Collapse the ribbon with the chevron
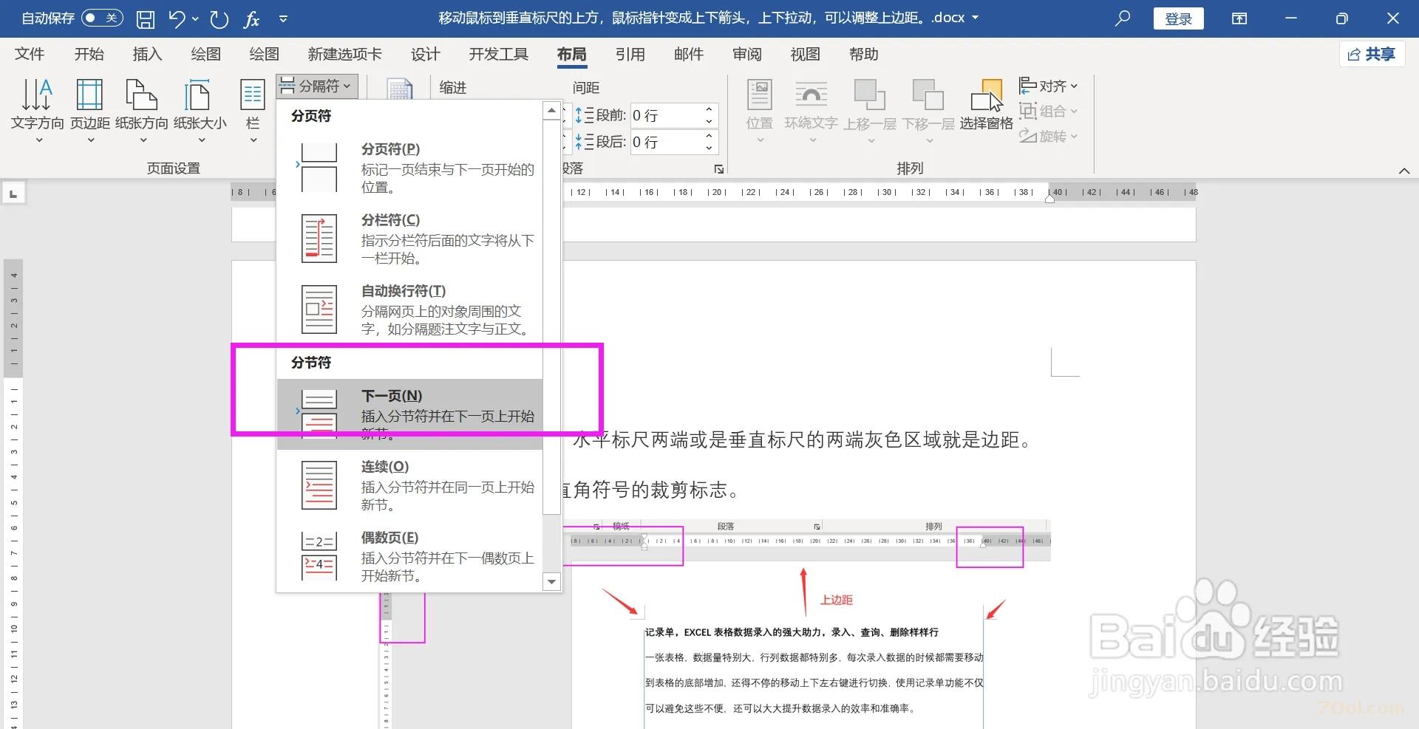This screenshot has height=729, width=1419. pyautogui.click(x=1403, y=170)
